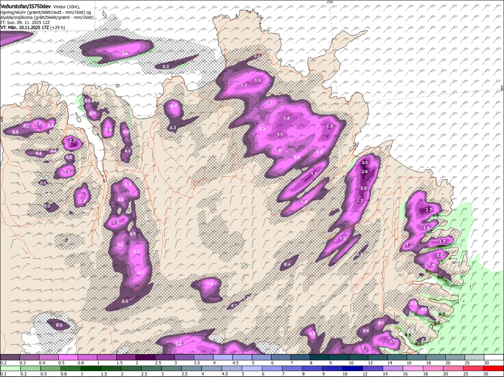The height and width of the screenshot is (377, 504).
Task: Choose the pale green 0.1 swatch in lower legend
Action: point(11,368)
